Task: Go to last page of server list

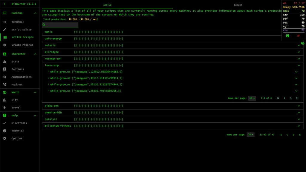Action: click(x=300, y=135)
